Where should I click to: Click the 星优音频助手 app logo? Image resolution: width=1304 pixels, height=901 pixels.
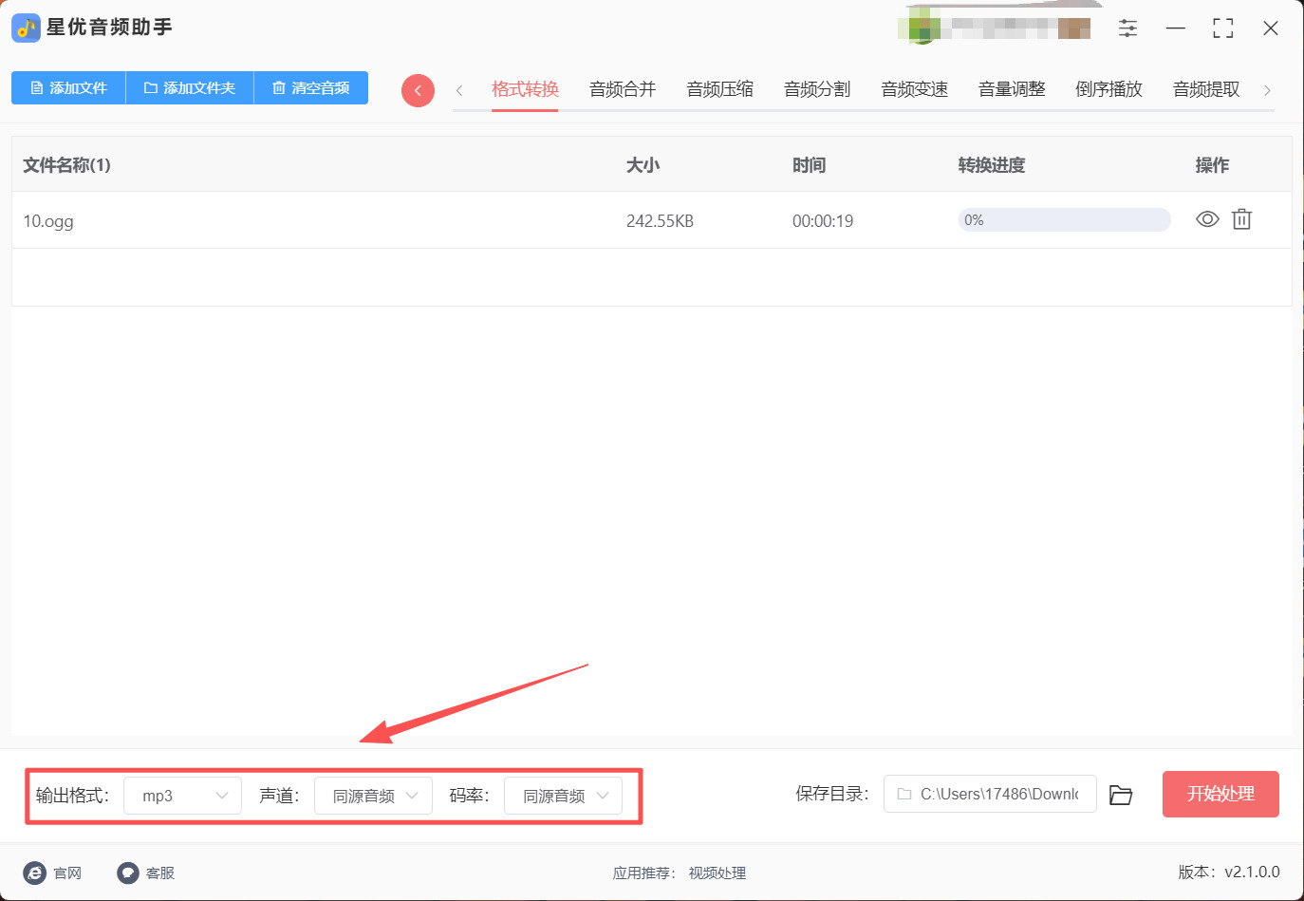click(x=26, y=28)
